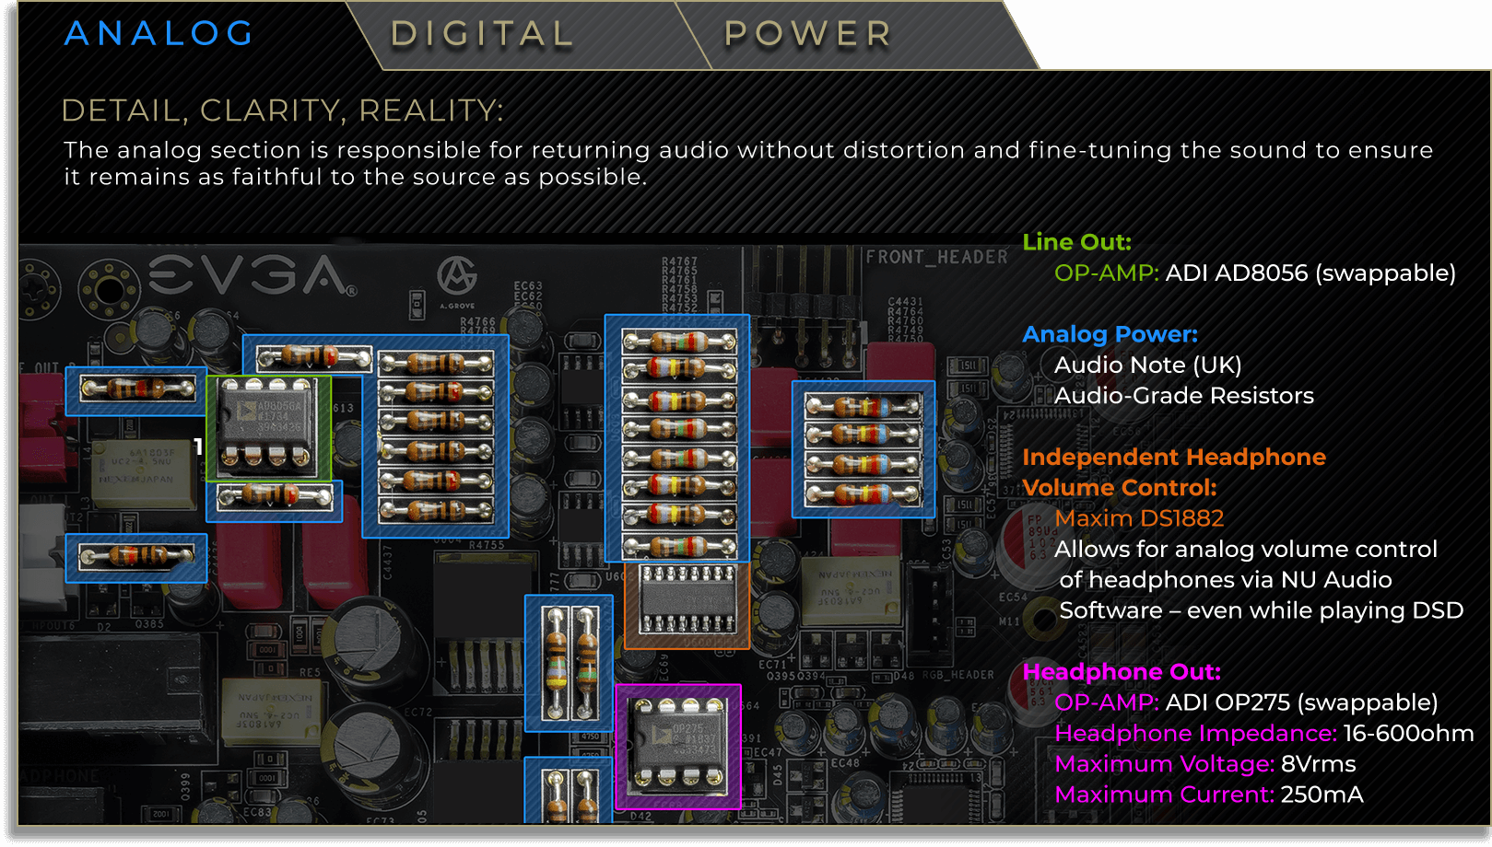Click the 'DETAIL, CLARITY, REALITY:' heading
Screen dimensions: 1492x847
pos(282,111)
